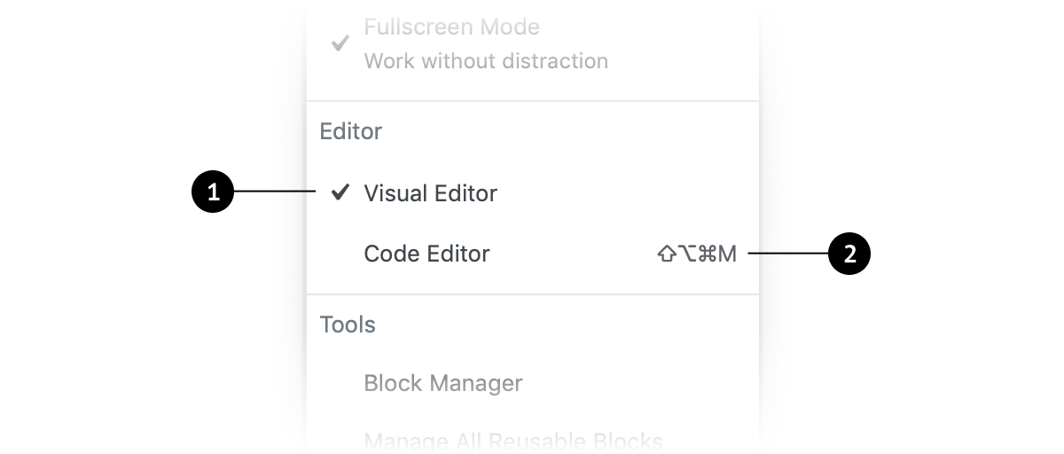Click the Tools section heading
This screenshot has height=454, width=1064.
click(x=348, y=325)
